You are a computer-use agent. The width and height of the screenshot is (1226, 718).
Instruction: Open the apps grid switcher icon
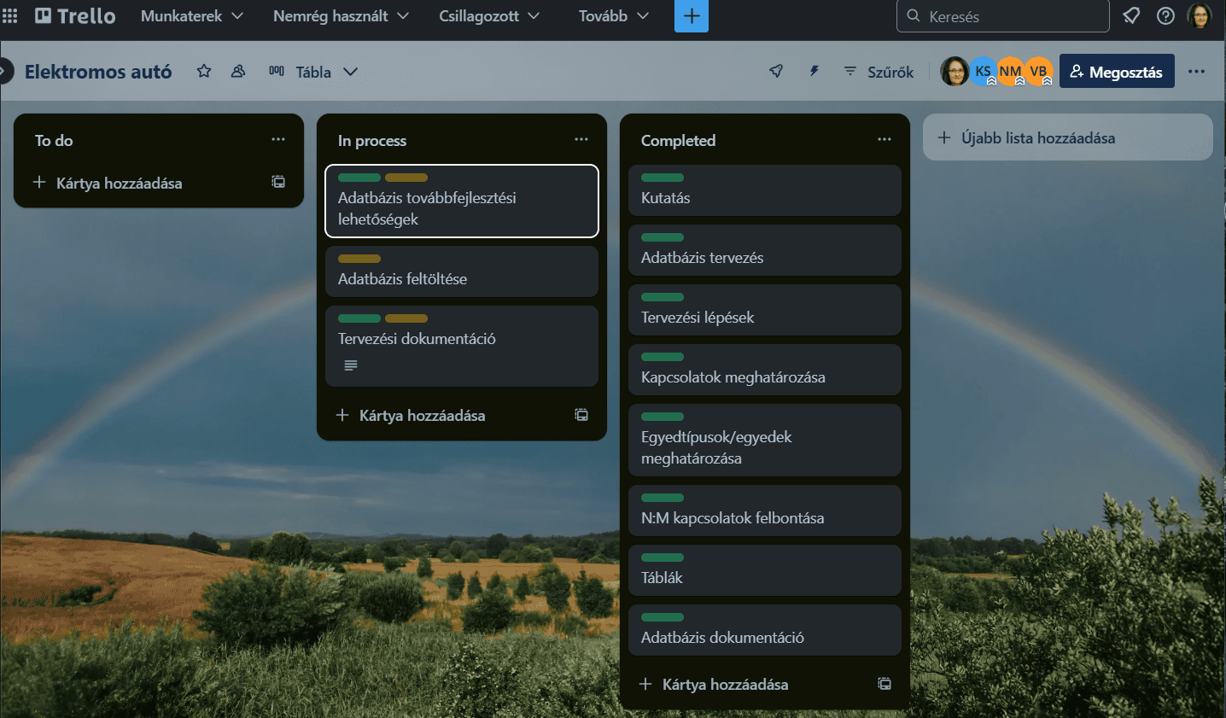10,15
